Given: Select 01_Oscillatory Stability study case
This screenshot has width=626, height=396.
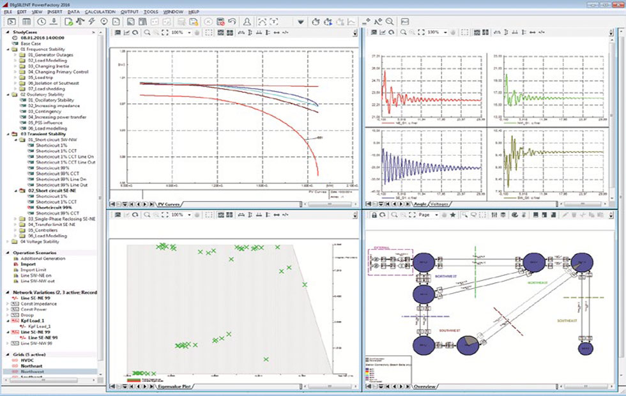Looking at the screenshot, I should (x=50, y=100).
